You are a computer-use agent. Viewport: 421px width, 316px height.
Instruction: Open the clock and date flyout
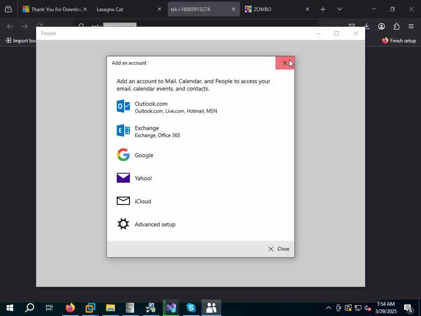pyautogui.click(x=386, y=308)
